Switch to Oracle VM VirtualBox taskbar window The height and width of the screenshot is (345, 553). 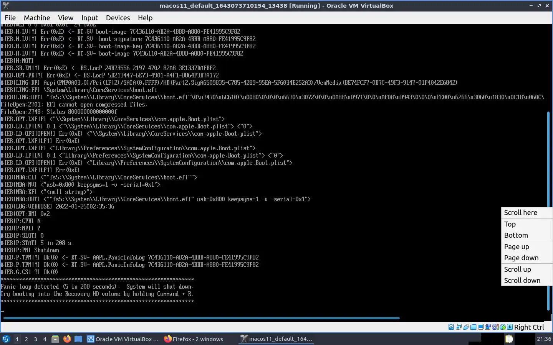123,339
